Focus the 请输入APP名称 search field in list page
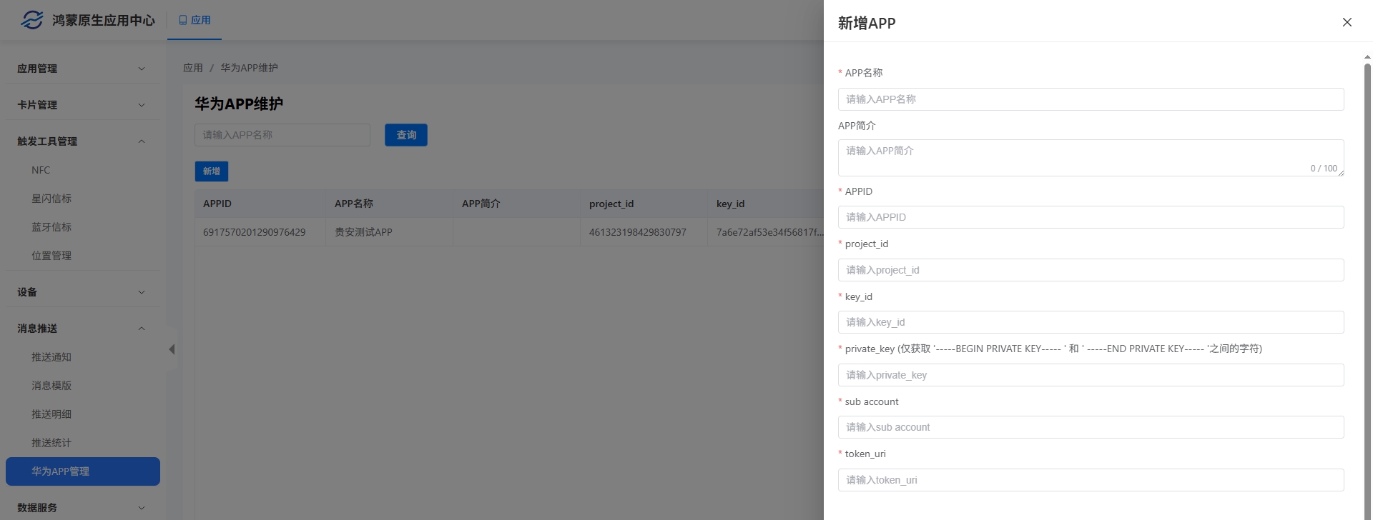Image resolution: width=1373 pixels, height=520 pixels. pyautogui.click(x=282, y=135)
